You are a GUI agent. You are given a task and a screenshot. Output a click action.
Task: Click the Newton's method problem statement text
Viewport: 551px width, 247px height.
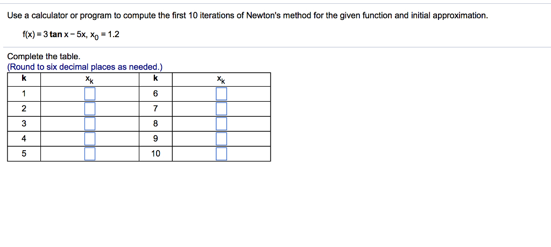click(248, 16)
